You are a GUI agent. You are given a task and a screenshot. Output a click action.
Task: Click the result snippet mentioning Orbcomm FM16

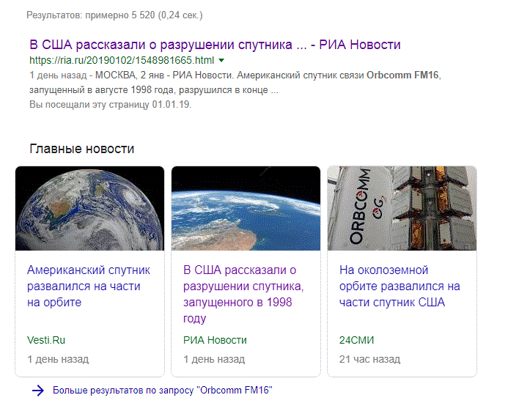[x=235, y=83]
